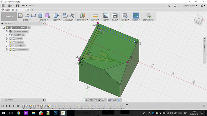Open the job status clock icon

175,6
